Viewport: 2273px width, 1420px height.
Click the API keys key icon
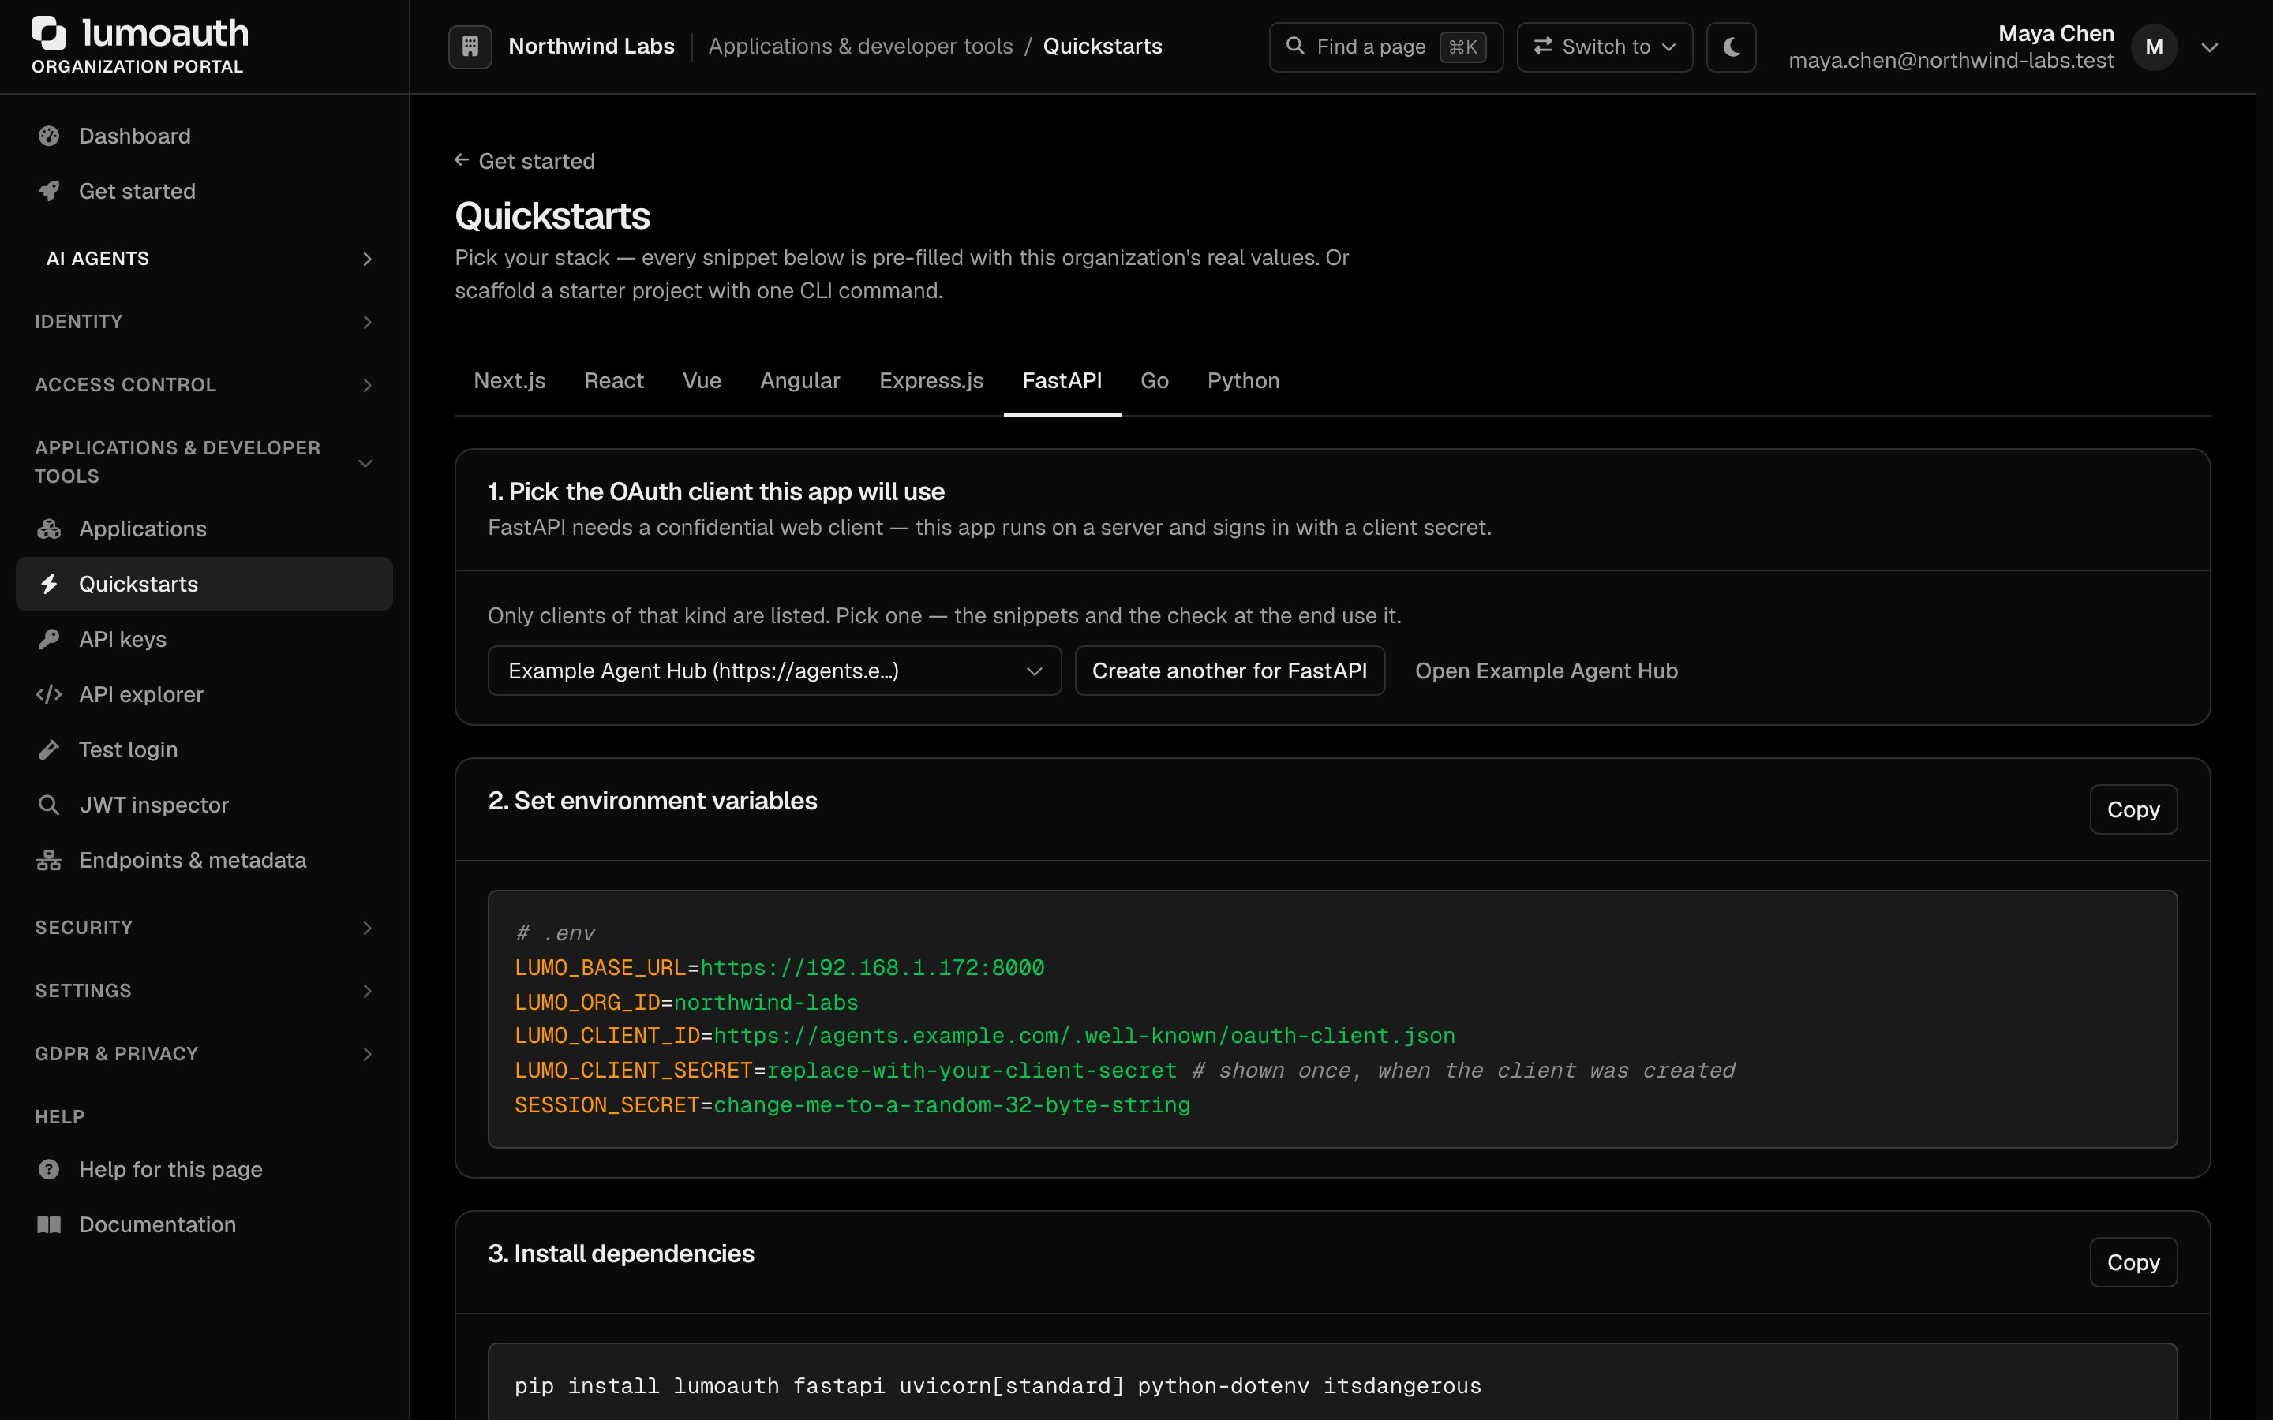[49, 640]
